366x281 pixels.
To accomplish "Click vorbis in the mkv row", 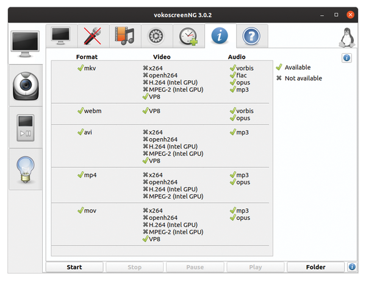I will [x=242, y=68].
